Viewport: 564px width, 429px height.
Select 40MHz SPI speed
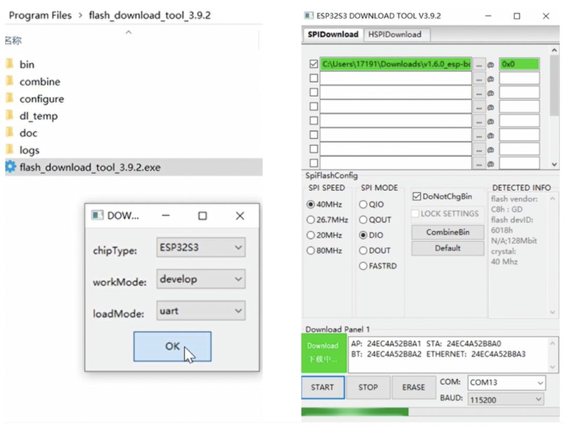pyautogui.click(x=311, y=204)
